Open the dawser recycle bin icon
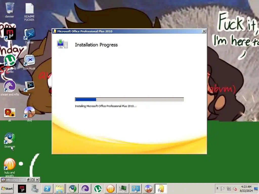This screenshot has height=194, width=259. [10, 8]
